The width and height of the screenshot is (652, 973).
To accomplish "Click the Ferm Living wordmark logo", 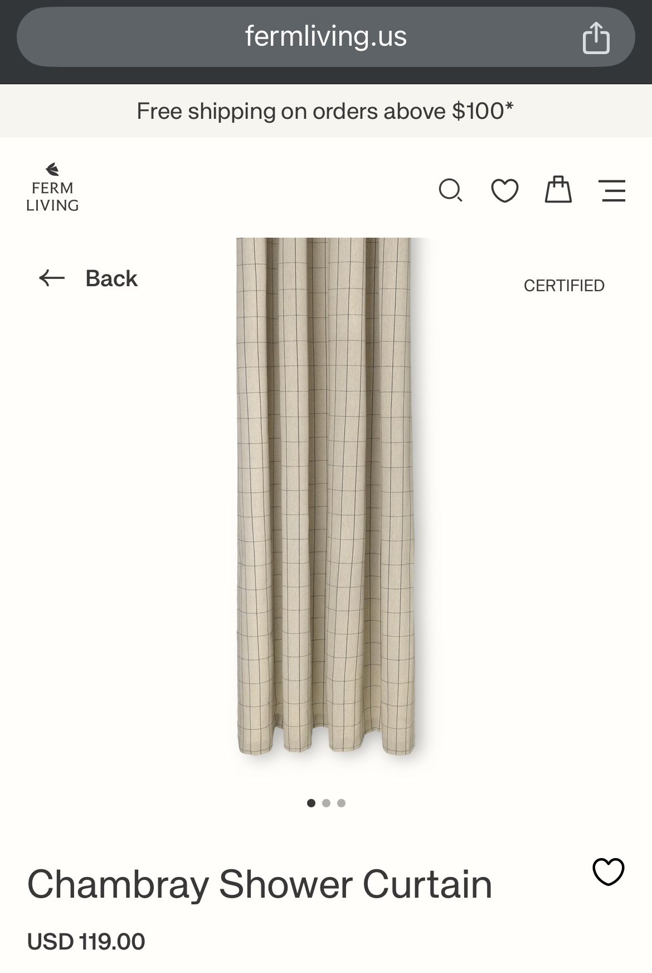I will [52, 196].
